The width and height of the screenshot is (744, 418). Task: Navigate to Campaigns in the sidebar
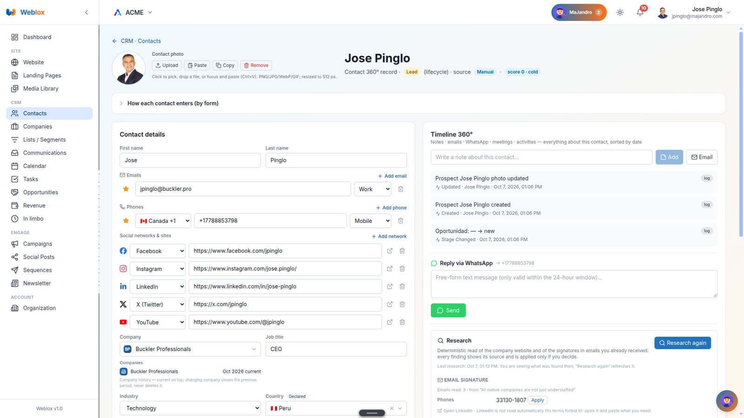49,244
